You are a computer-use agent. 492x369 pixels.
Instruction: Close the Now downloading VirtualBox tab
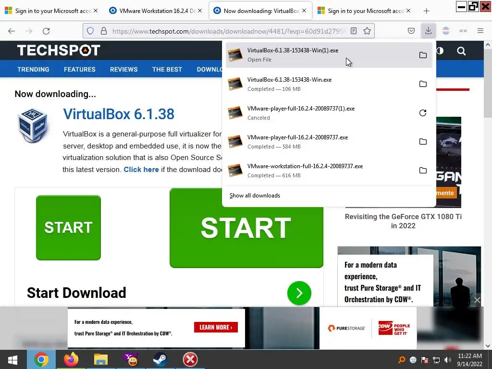click(x=304, y=11)
